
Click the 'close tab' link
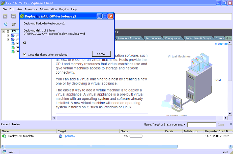[x=221, y=44]
